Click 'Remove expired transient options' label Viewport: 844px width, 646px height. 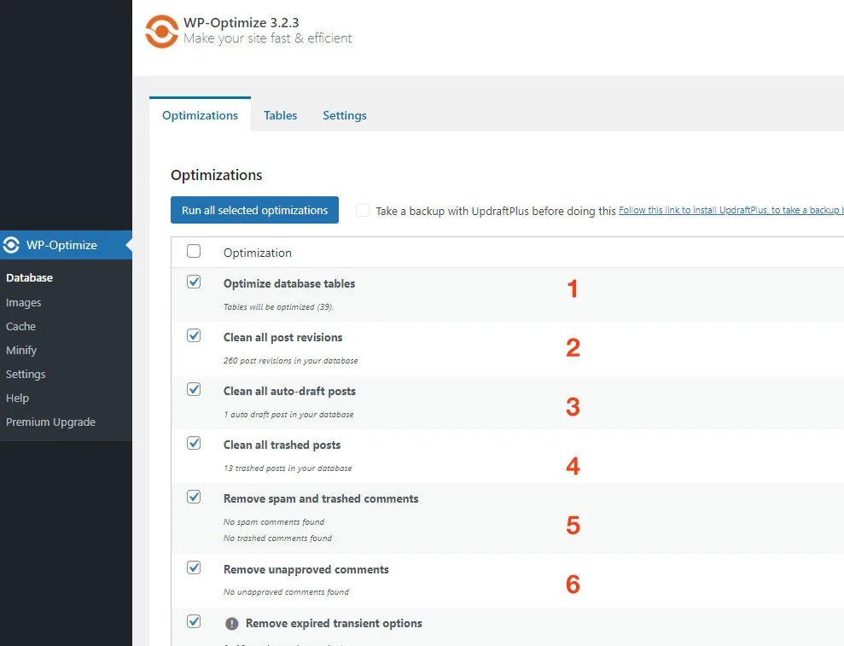click(334, 624)
